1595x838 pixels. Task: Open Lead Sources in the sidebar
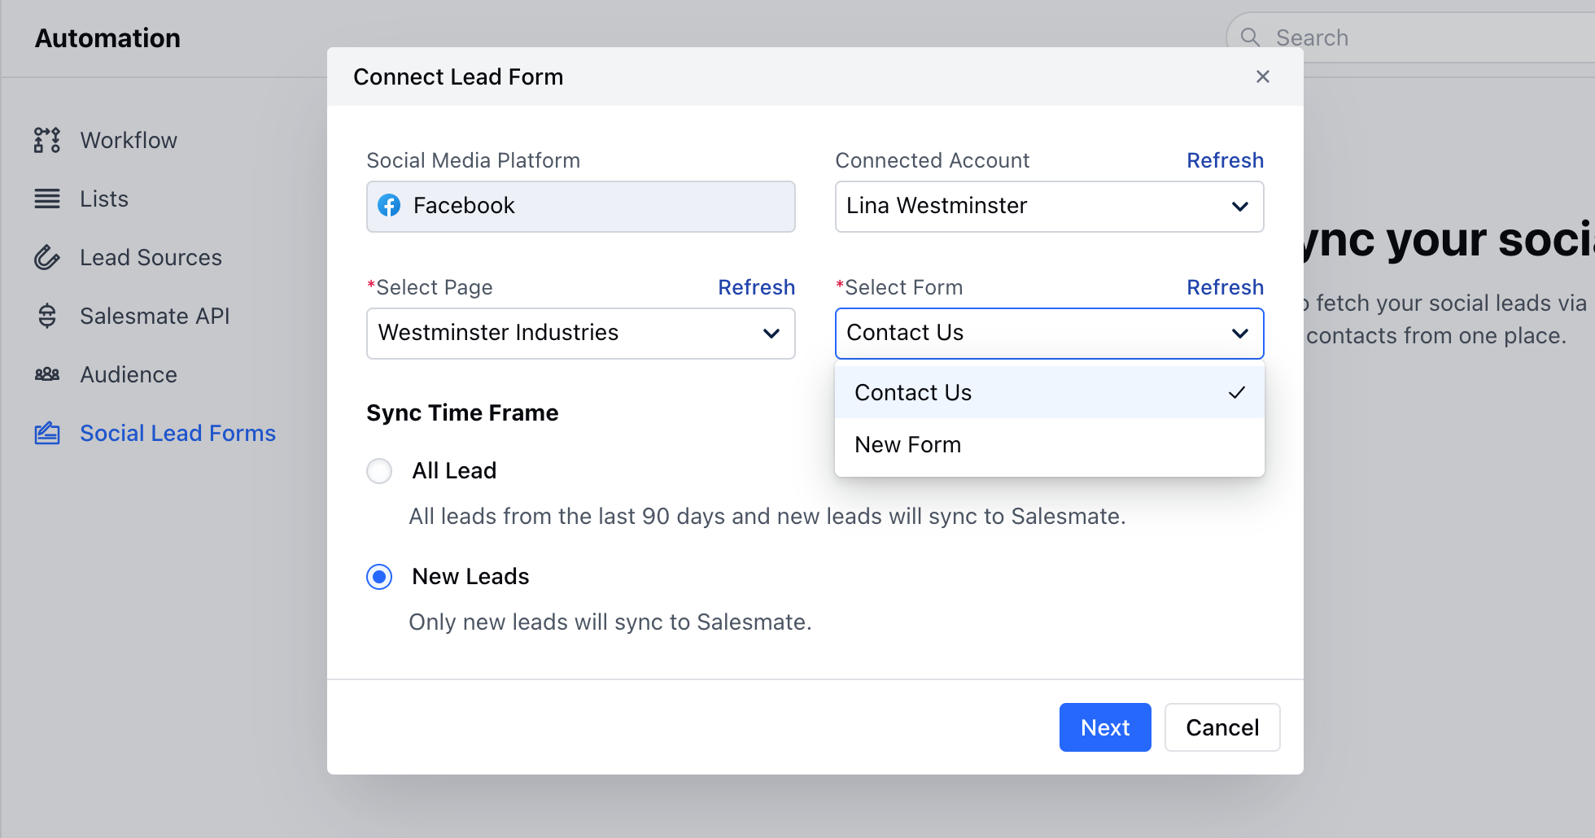(x=151, y=257)
